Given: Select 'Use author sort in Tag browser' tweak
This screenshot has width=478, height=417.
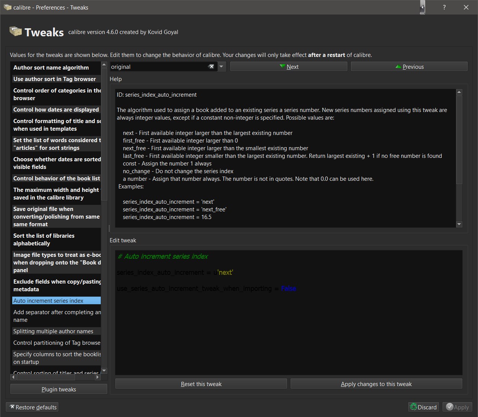Looking at the screenshot, I should tap(57, 79).
